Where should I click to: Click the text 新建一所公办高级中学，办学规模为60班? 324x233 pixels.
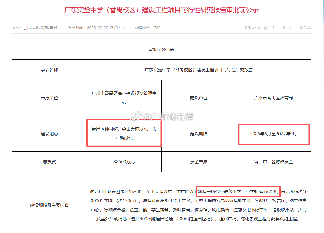[x=237, y=191]
